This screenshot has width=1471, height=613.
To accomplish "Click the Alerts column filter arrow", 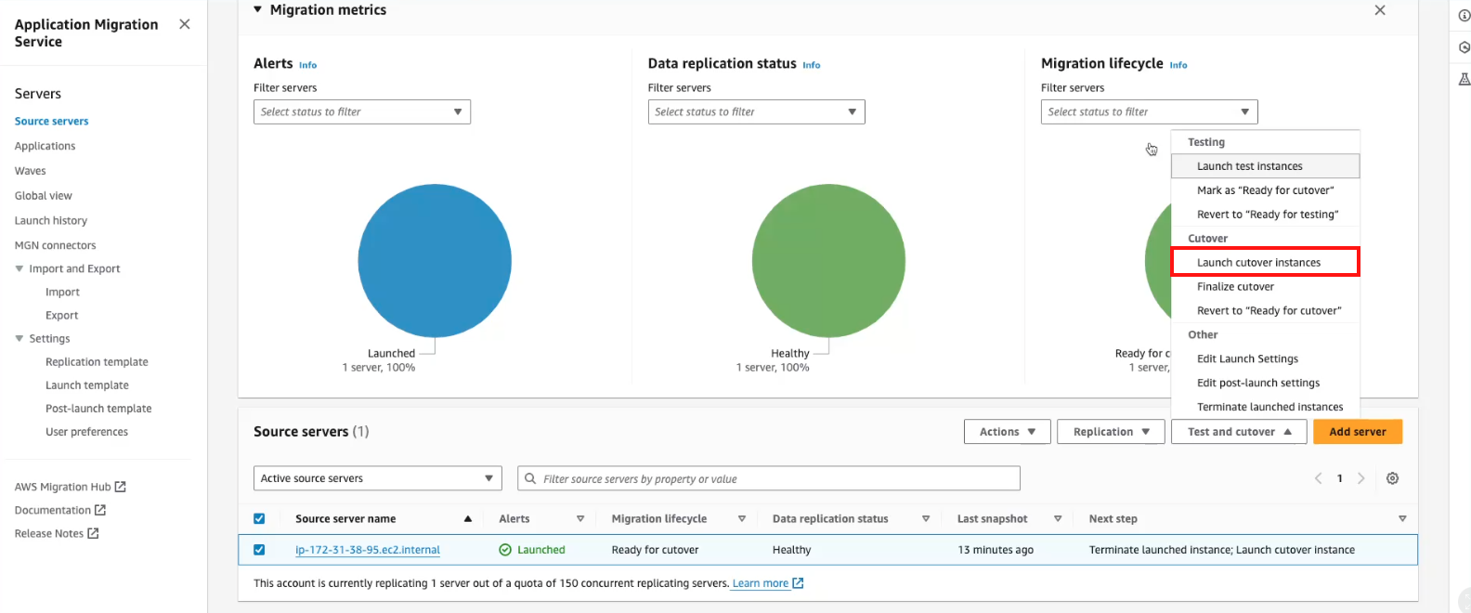I will 580,519.
